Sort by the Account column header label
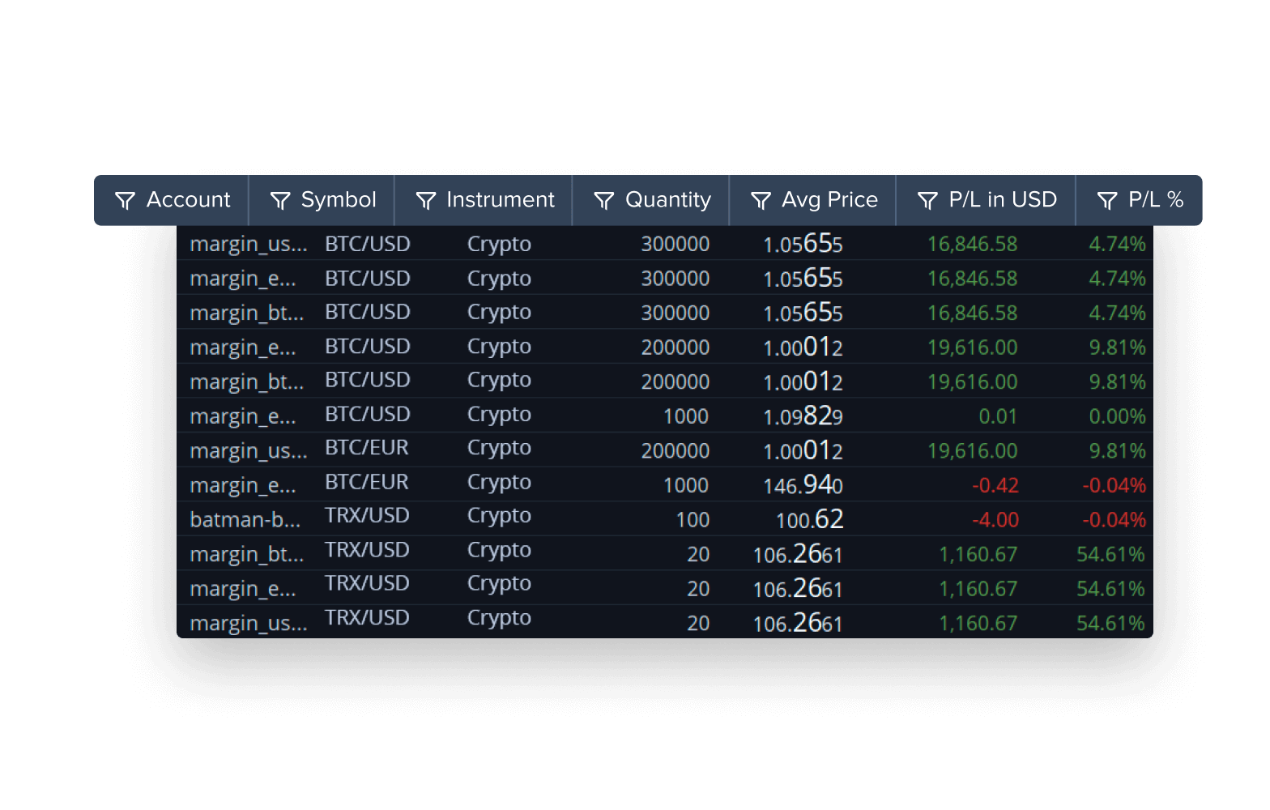This screenshot has height=810, width=1270. 189,199
